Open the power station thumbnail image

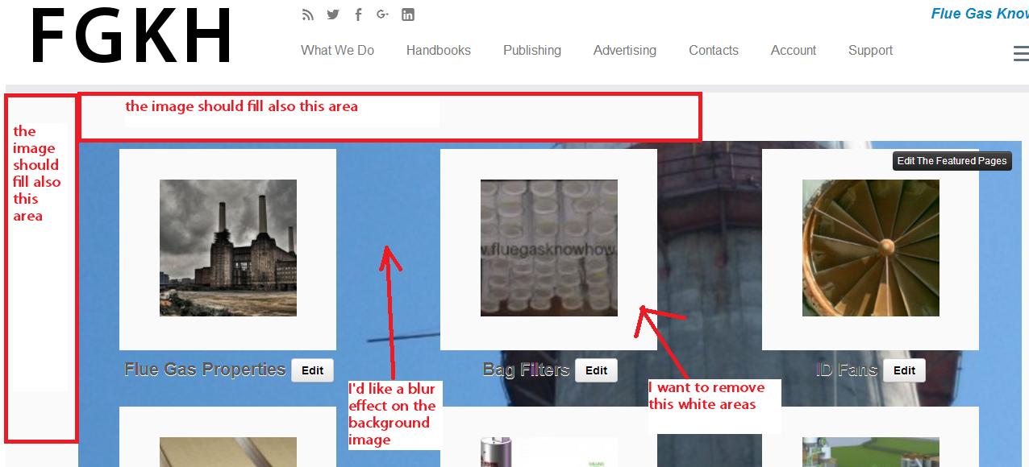pos(227,248)
